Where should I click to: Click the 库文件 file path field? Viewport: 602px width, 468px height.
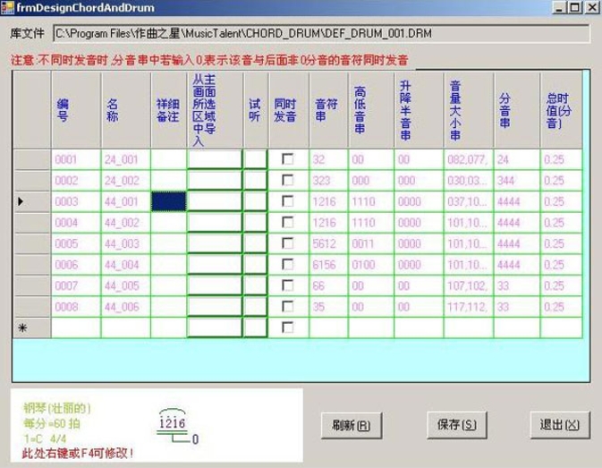coord(321,34)
